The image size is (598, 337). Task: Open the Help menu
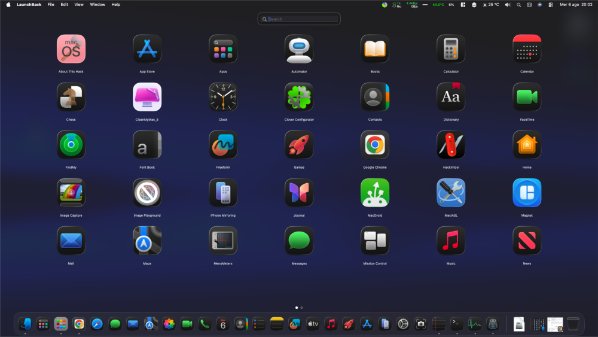[x=115, y=5]
